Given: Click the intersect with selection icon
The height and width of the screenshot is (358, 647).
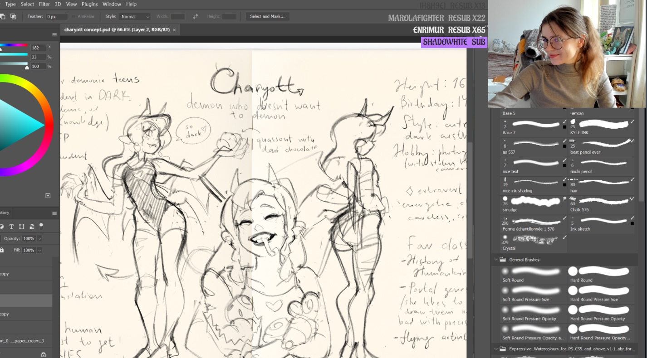Looking at the screenshot, I should [13, 16].
